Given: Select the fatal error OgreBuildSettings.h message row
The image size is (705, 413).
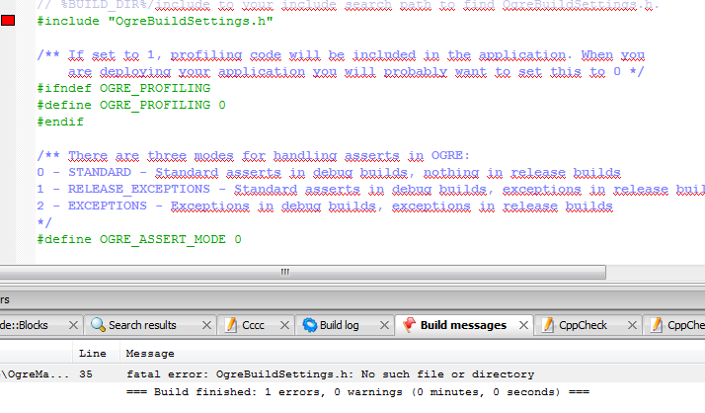Looking at the screenshot, I should coord(330,373).
